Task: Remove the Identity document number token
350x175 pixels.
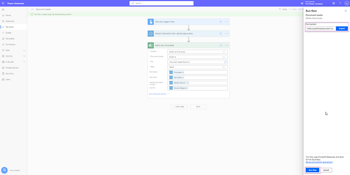Action: (188, 83)
